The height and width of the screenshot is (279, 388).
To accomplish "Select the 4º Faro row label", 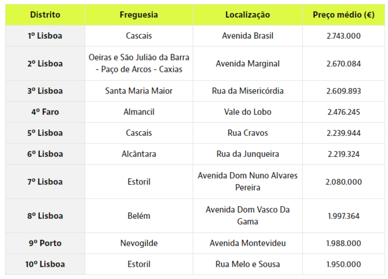I will [x=45, y=112].
